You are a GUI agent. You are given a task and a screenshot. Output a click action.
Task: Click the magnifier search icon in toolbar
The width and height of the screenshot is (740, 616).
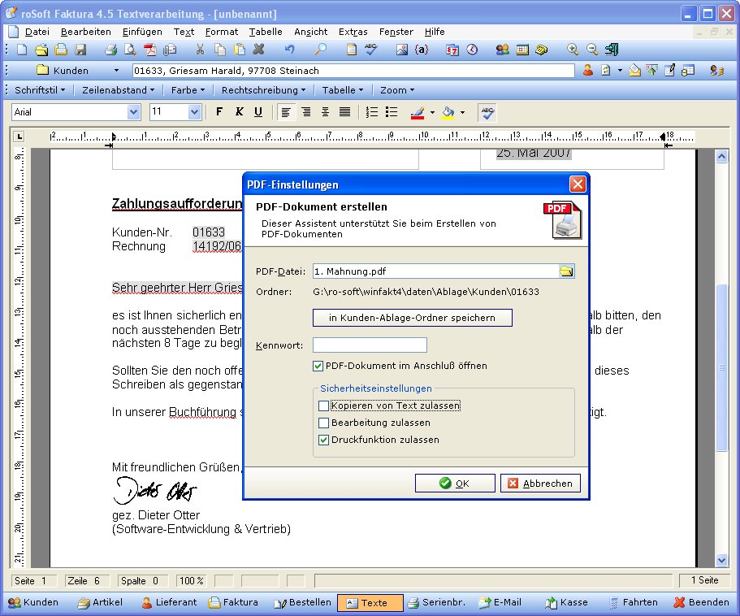tap(320, 50)
